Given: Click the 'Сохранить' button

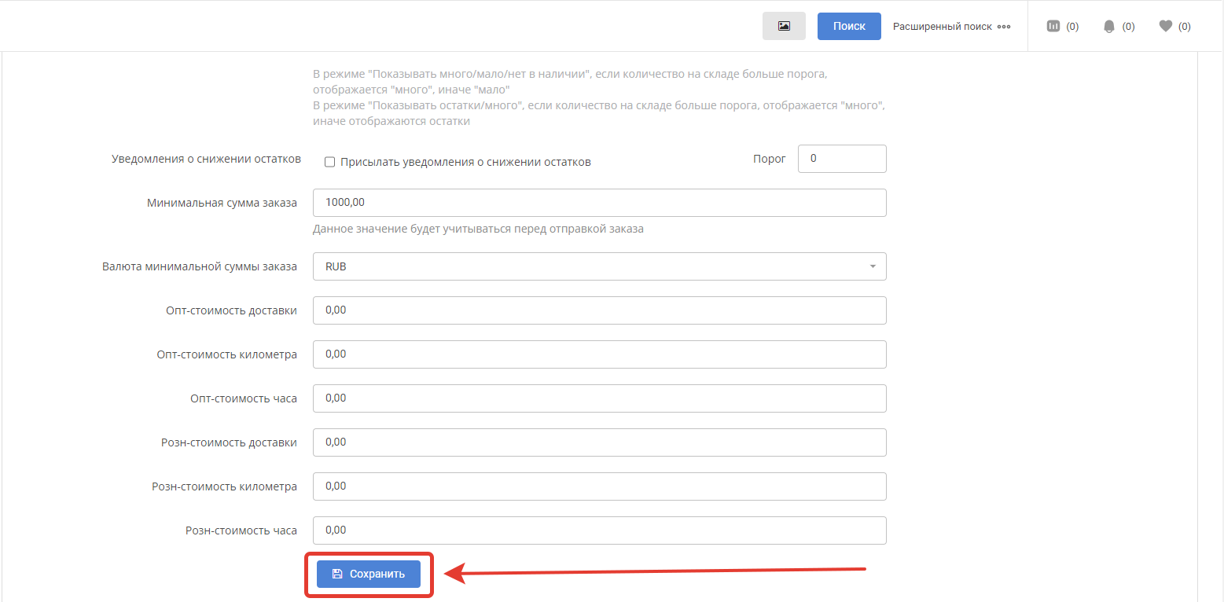Looking at the screenshot, I should (369, 574).
